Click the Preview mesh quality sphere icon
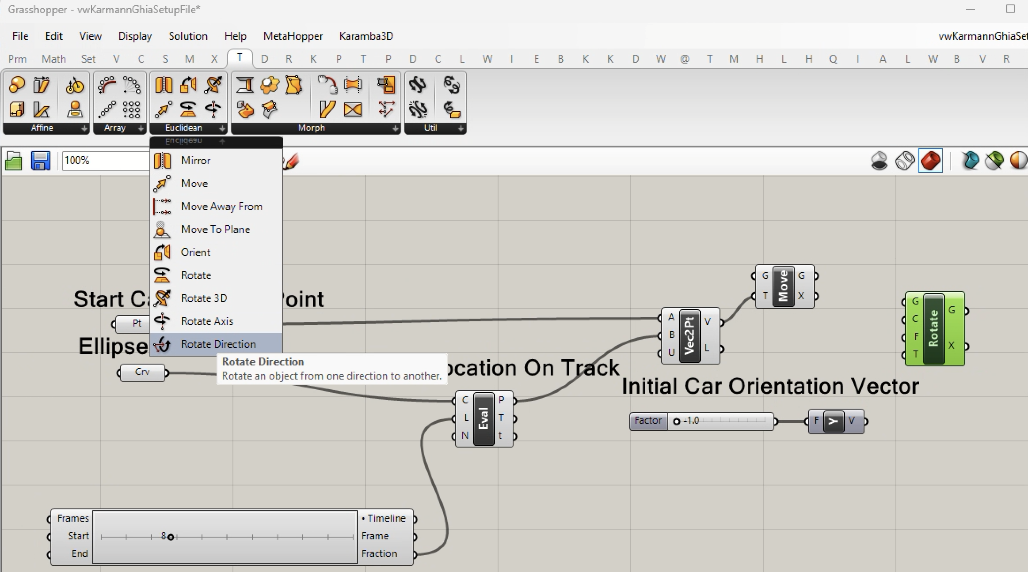Viewport: 1028px width, 572px height. (x=1018, y=161)
